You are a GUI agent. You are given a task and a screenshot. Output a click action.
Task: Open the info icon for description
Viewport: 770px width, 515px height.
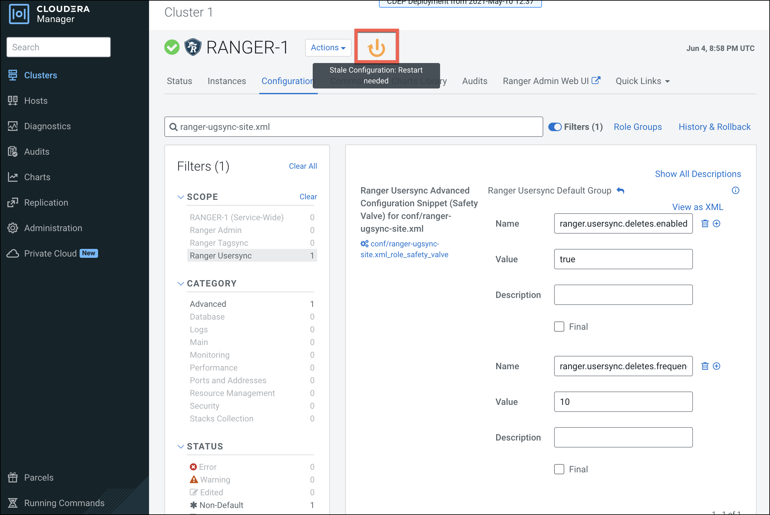[735, 190]
